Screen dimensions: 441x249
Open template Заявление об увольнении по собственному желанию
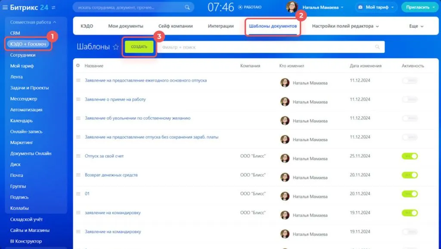(x=137, y=118)
